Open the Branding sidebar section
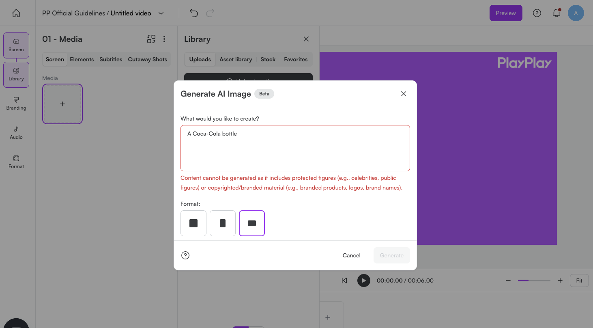Screen dimensions: 593x328 [x=16, y=104]
